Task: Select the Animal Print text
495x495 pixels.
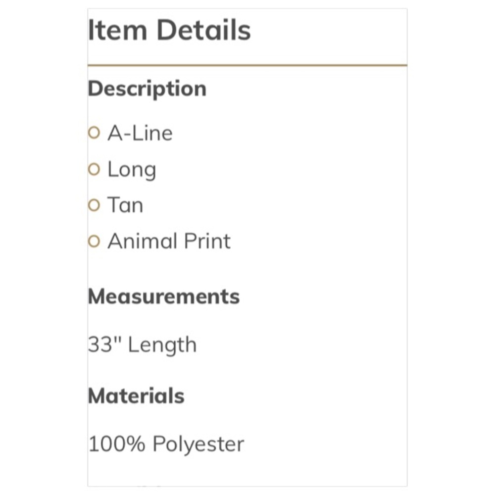Action: click(169, 241)
